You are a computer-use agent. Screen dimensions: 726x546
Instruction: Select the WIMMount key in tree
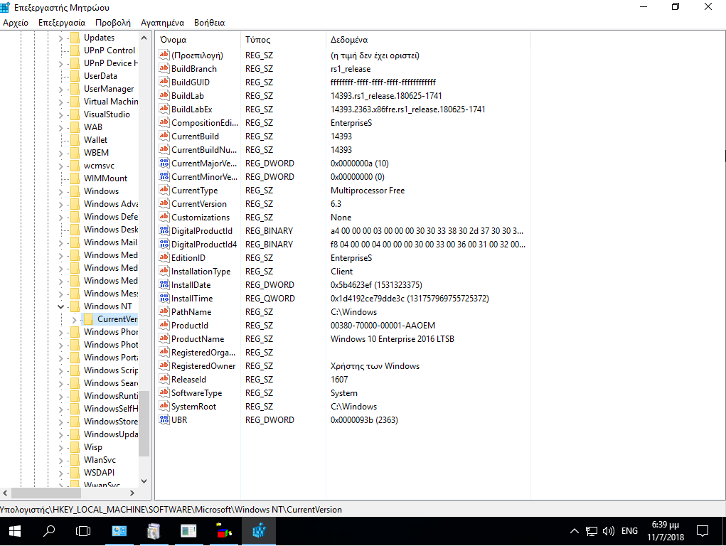[105, 178]
